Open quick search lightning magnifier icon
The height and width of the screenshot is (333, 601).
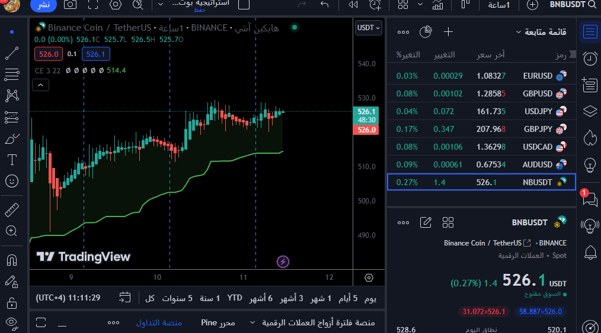(x=138, y=5)
